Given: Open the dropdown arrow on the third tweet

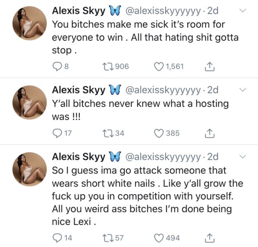Looking at the screenshot, I should (x=242, y=157).
